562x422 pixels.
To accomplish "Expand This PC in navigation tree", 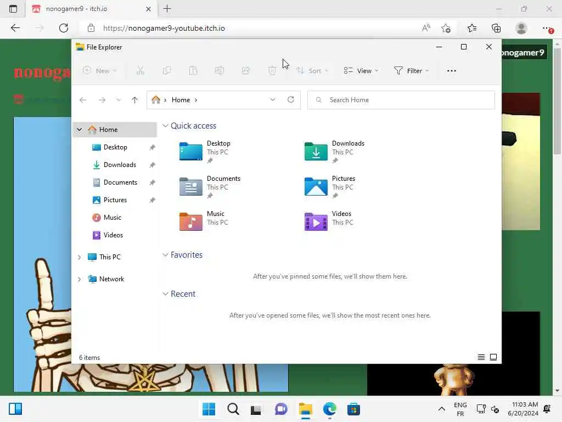I will (79, 257).
